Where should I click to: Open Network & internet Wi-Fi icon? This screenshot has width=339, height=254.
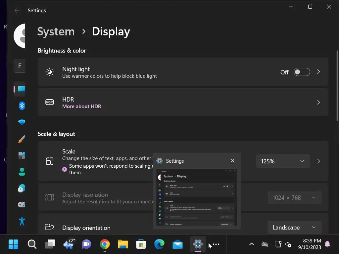click(22, 122)
